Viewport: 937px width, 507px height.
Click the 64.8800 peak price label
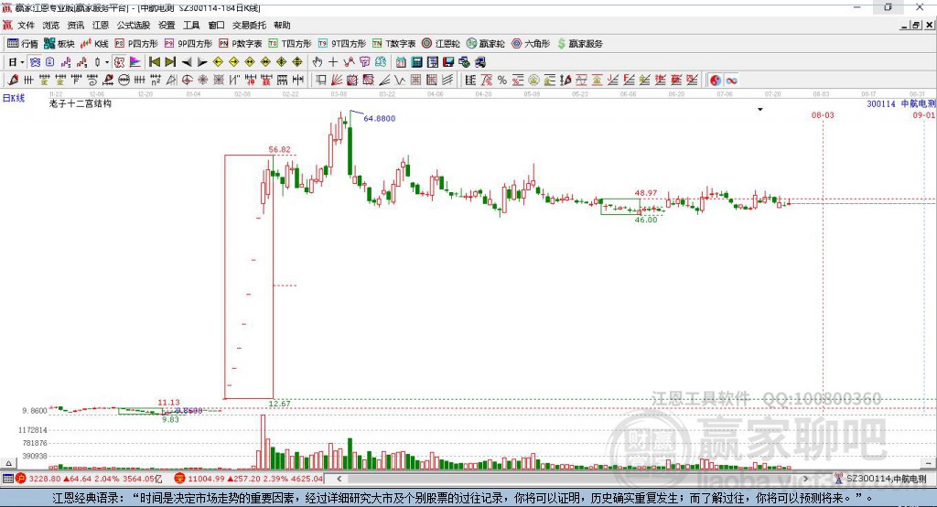[x=380, y=118]
